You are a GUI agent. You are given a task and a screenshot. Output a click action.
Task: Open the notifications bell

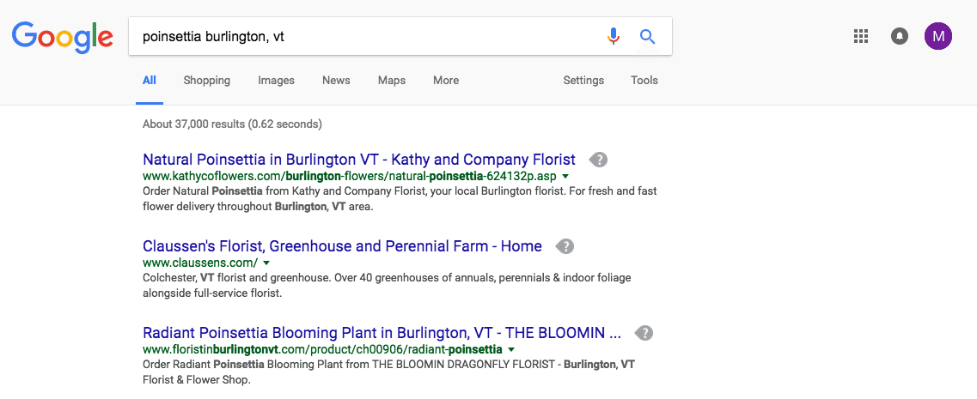coord(900,36)
